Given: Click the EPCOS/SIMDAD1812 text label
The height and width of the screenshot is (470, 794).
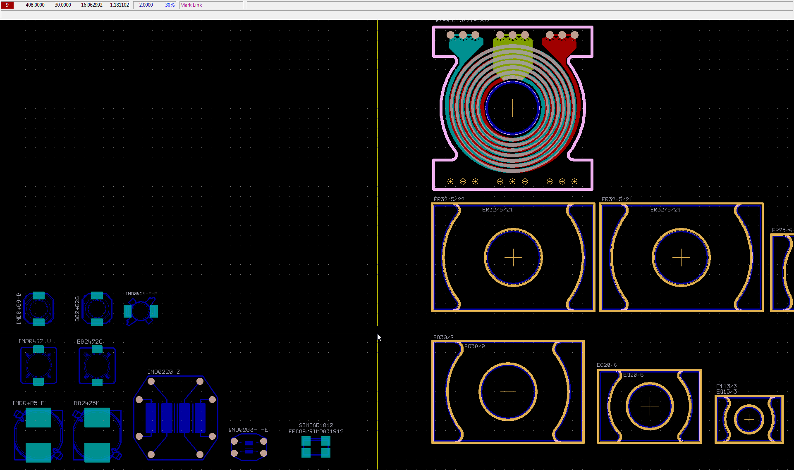Looking at the screenshot, I should (316, 431).
